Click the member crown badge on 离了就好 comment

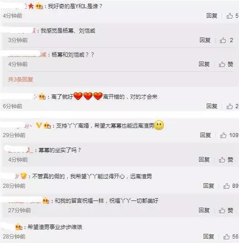pyautogui.click(x=42, y=97)
